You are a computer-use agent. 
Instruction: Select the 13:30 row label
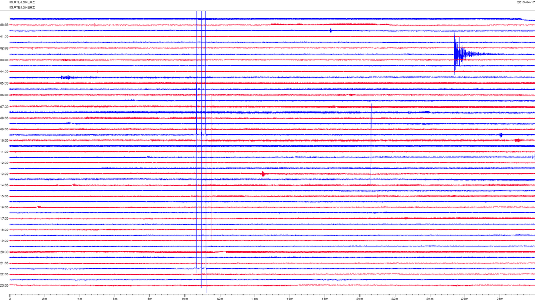tap(4, 174)
